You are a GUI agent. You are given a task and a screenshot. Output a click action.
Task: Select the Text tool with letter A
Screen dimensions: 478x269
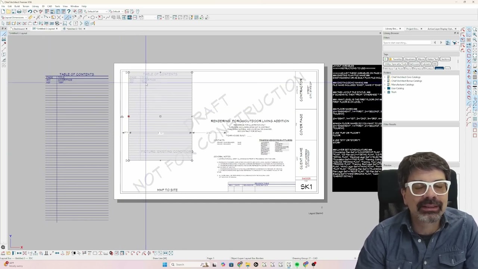point(38,17)
